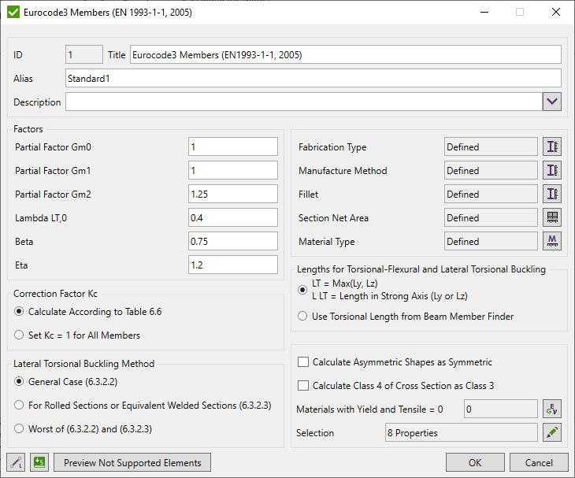Click the Selection pencil edit icon
Screen dimensions: 575x478
(x=552, y=432)
